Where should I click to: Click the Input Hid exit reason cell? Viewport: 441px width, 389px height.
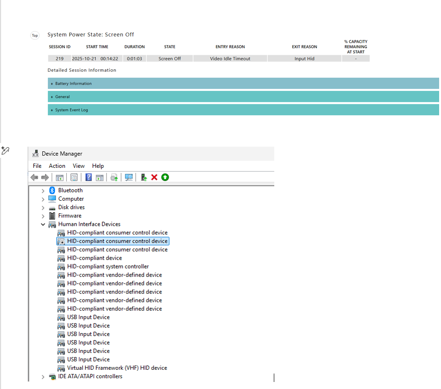304,59
